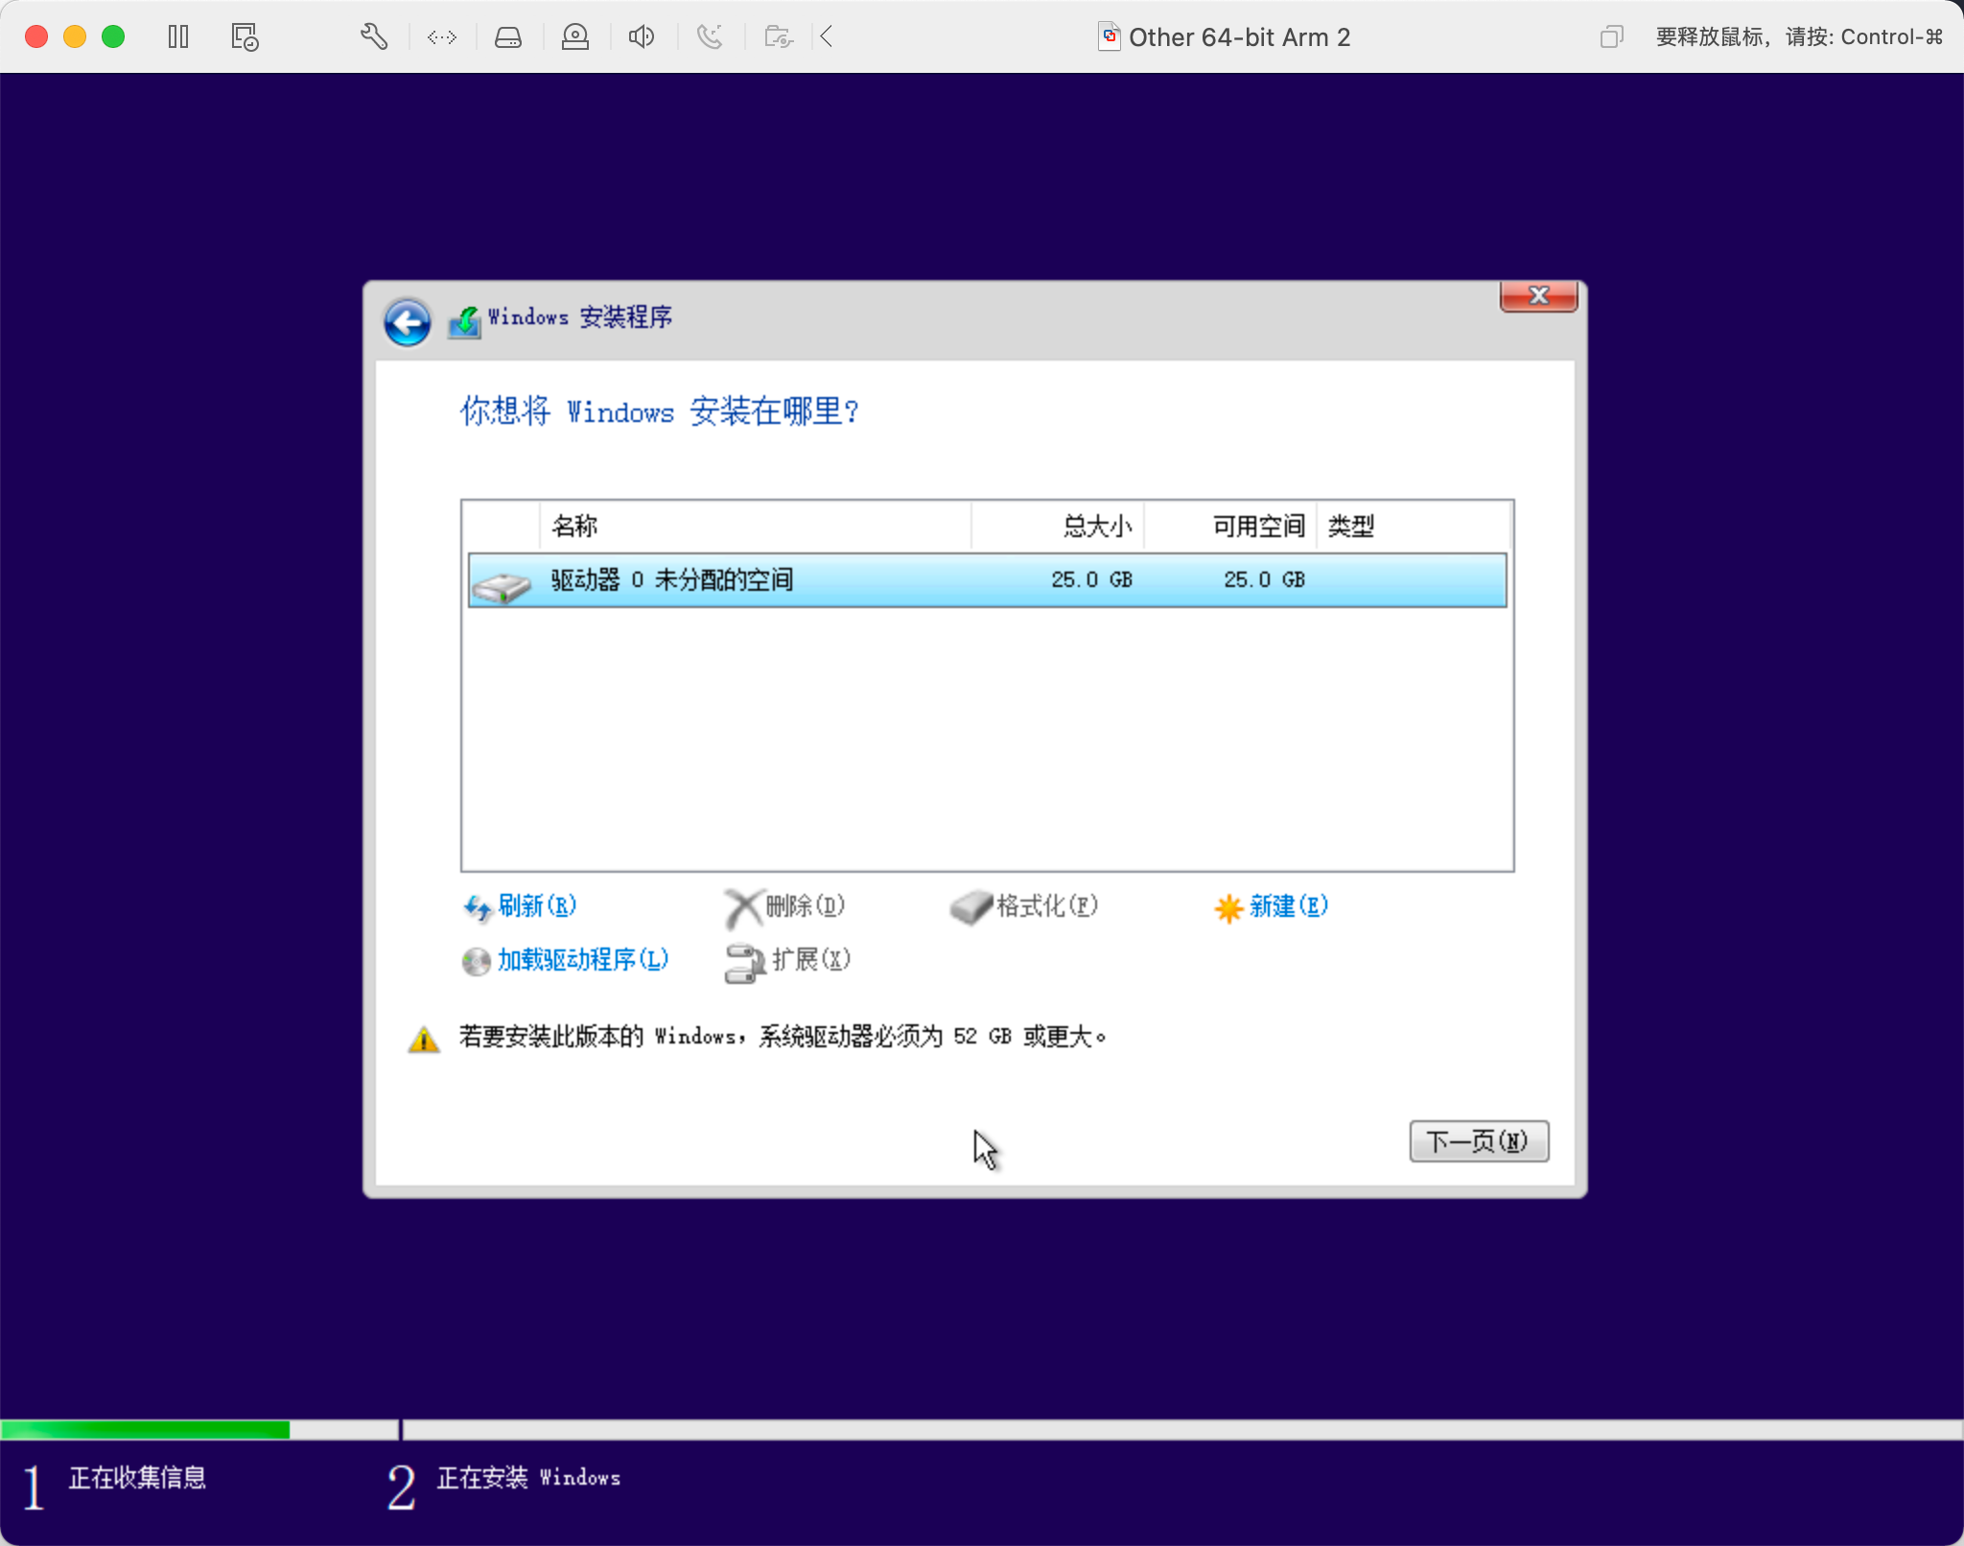Click the green installation progress bar
1964x1546 pixels.
coord(145,1430)
